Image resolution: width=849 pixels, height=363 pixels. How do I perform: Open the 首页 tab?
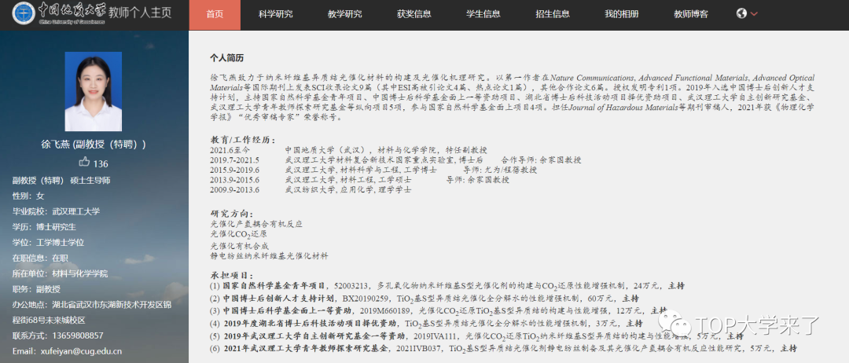[x=215, y=14]
